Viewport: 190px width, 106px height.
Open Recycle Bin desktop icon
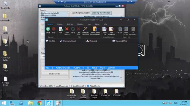pos(5,5)
